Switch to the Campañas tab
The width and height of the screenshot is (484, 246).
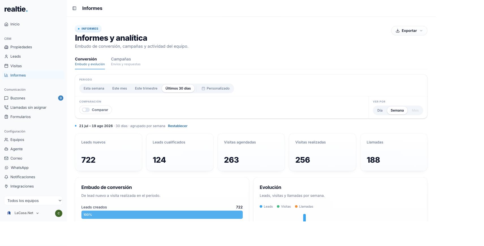click(x=126, y=62)
